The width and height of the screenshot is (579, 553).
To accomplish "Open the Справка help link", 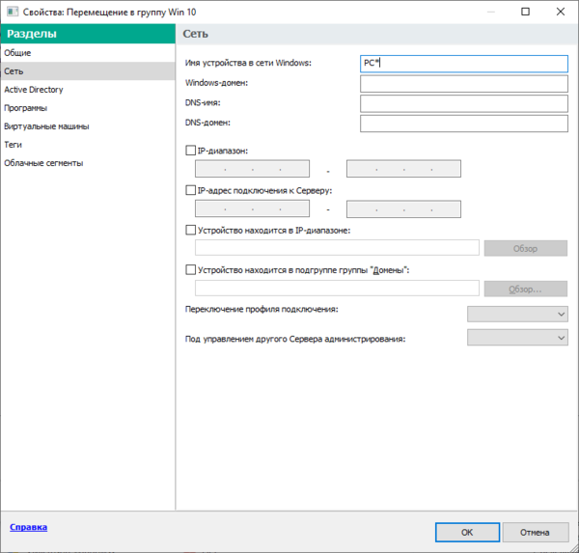I will [28, 528].
